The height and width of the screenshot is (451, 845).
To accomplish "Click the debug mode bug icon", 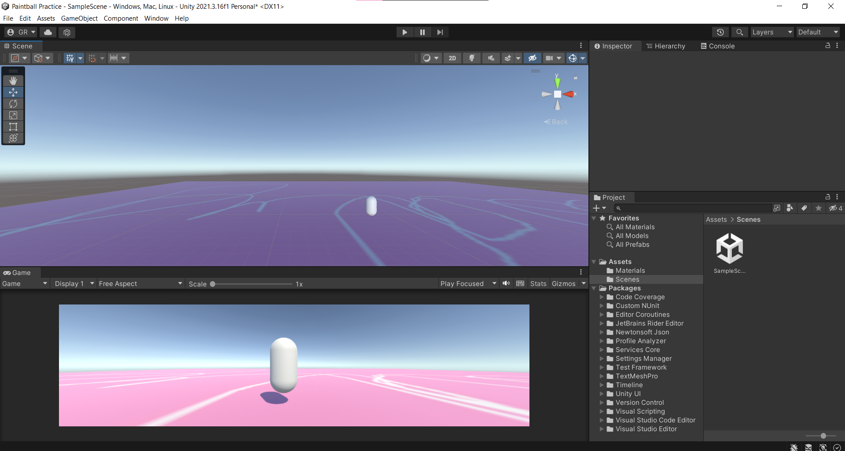I will point(794,447).
